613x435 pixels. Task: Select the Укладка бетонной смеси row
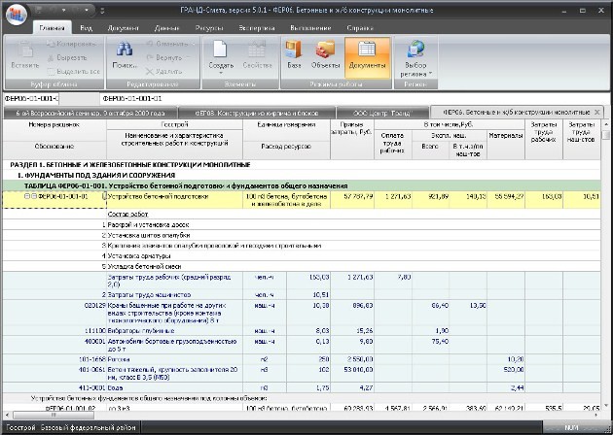click(302, 266)
